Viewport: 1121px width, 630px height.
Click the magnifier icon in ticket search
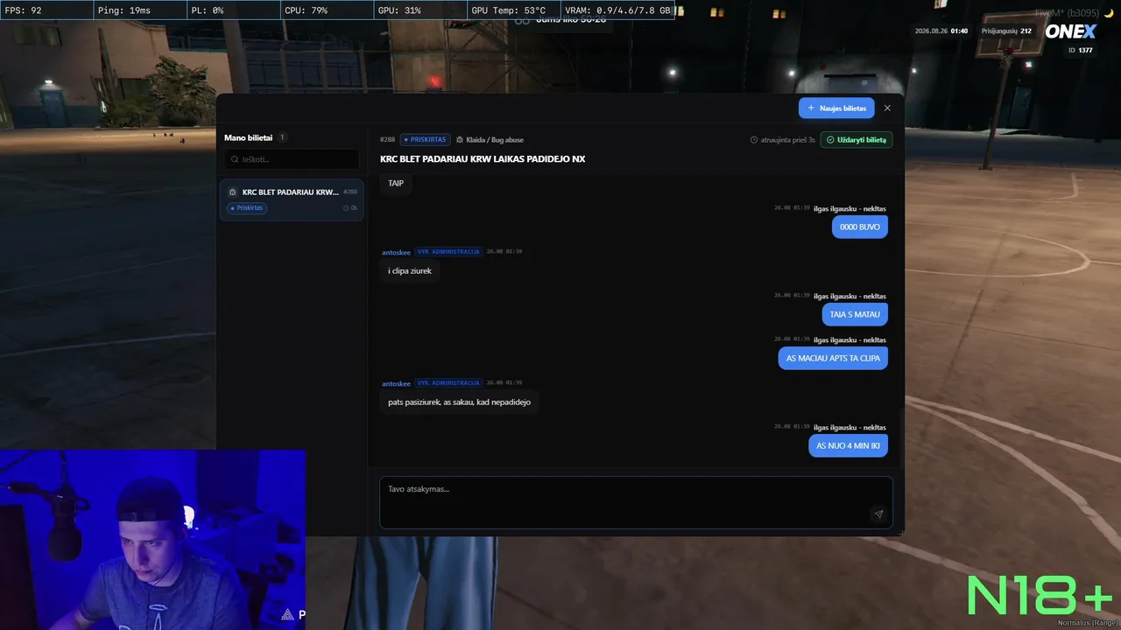coord(234,159)
